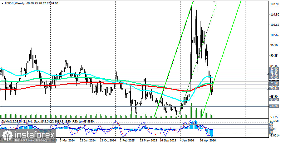The width and height of the screenshot is (281, 143).
Task: Select the 77.00 price level tag
Action: 274,78
